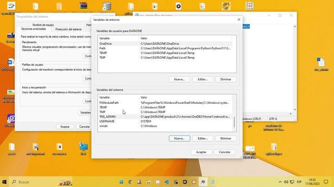Image resolution: width=334 pixels, height=187 pixels.
Task: Click the orange square taskbar icon
Action: click(194, 182)
